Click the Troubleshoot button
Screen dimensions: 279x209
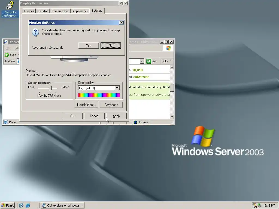(86, 105)
